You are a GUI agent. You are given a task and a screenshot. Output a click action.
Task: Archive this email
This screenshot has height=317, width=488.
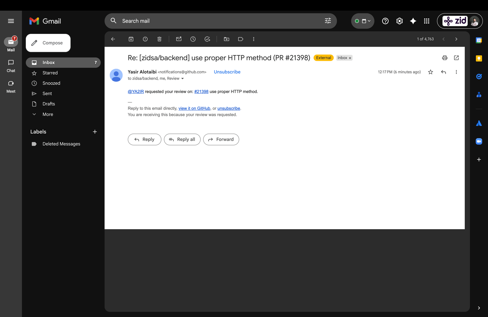[x=131, y=39]
